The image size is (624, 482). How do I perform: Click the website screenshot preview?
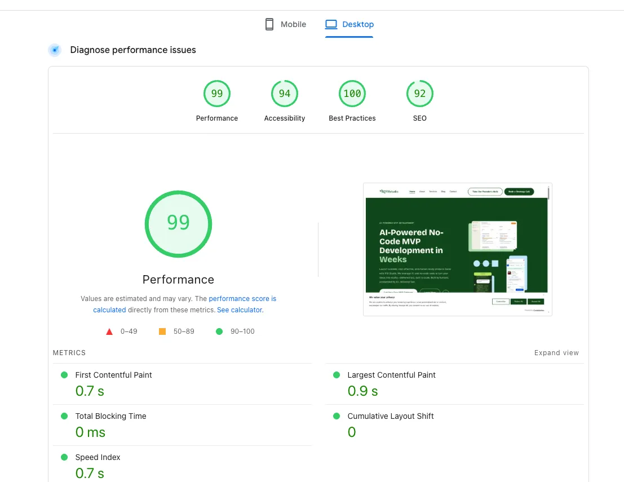(457, 249)
